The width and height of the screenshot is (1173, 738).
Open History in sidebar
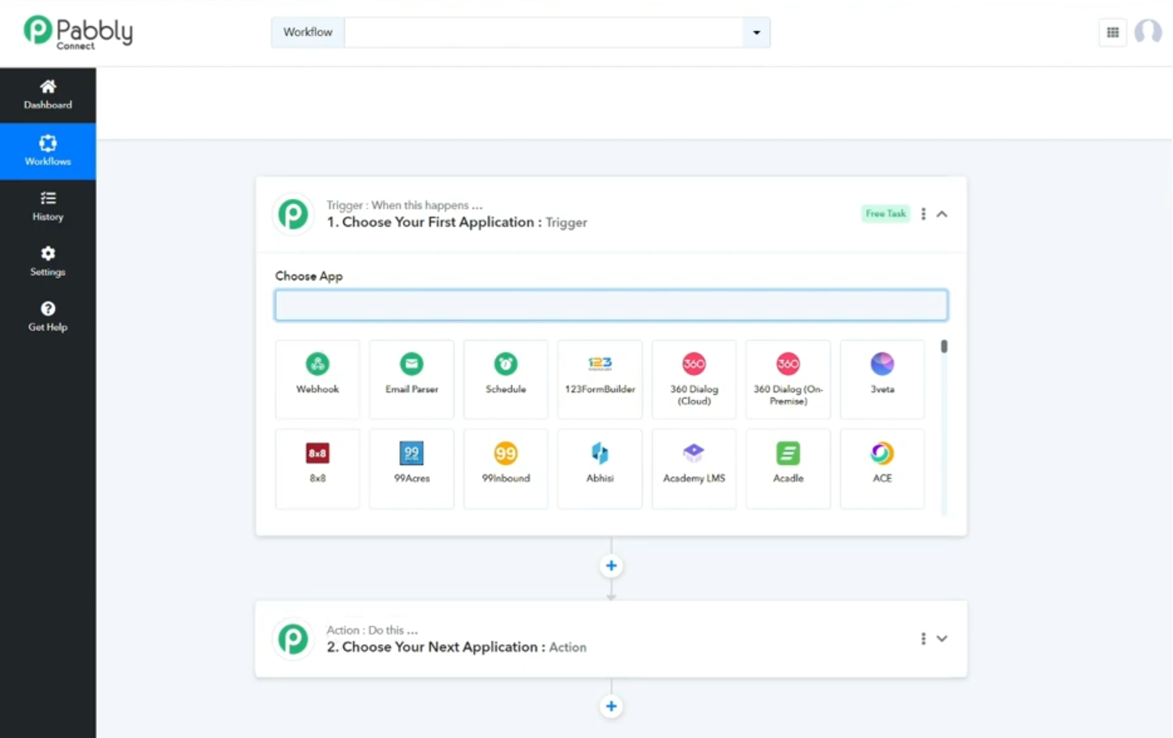click(48, 206)
